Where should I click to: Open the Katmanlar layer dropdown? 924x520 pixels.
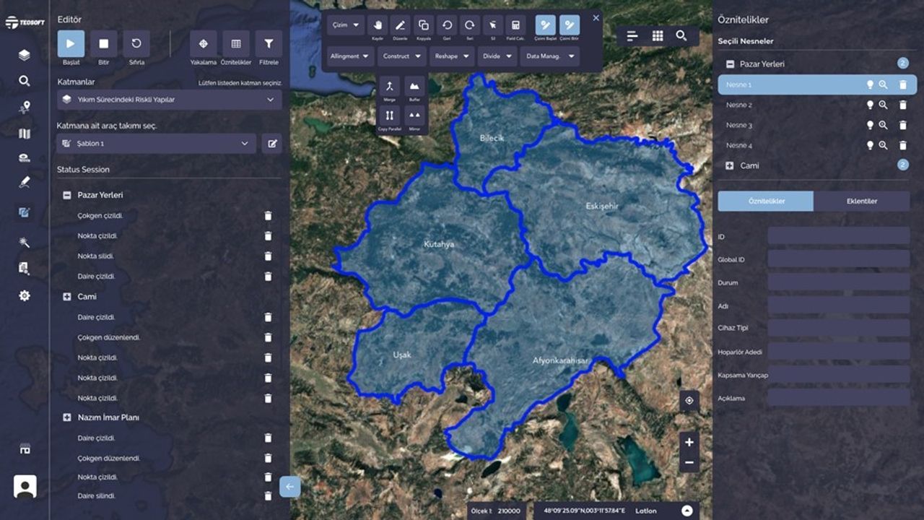pos(169,100)
